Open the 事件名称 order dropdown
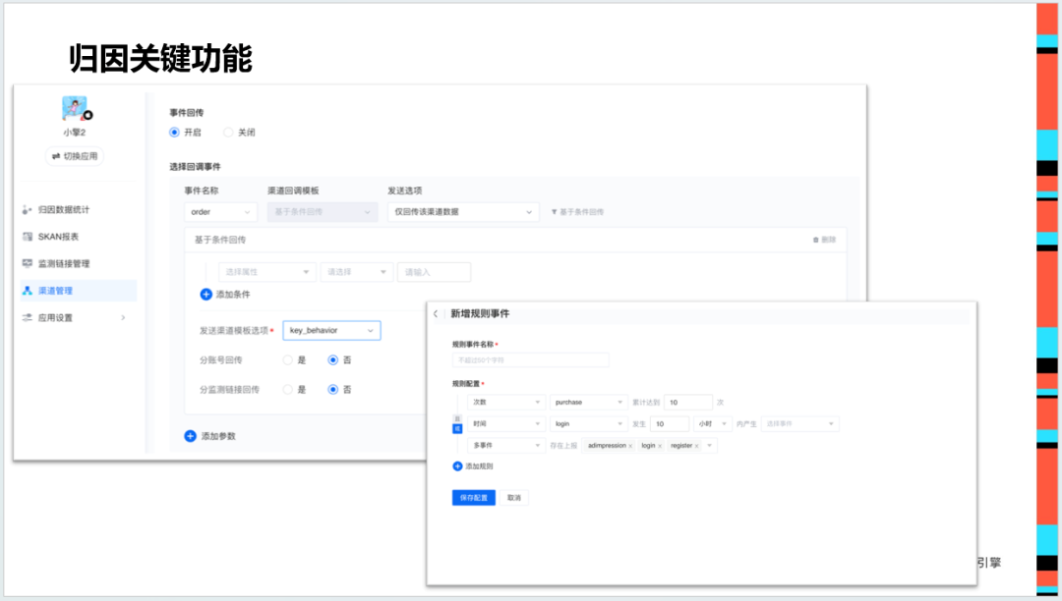Screen dimensions: 1062x601 (x=219, y=211)
